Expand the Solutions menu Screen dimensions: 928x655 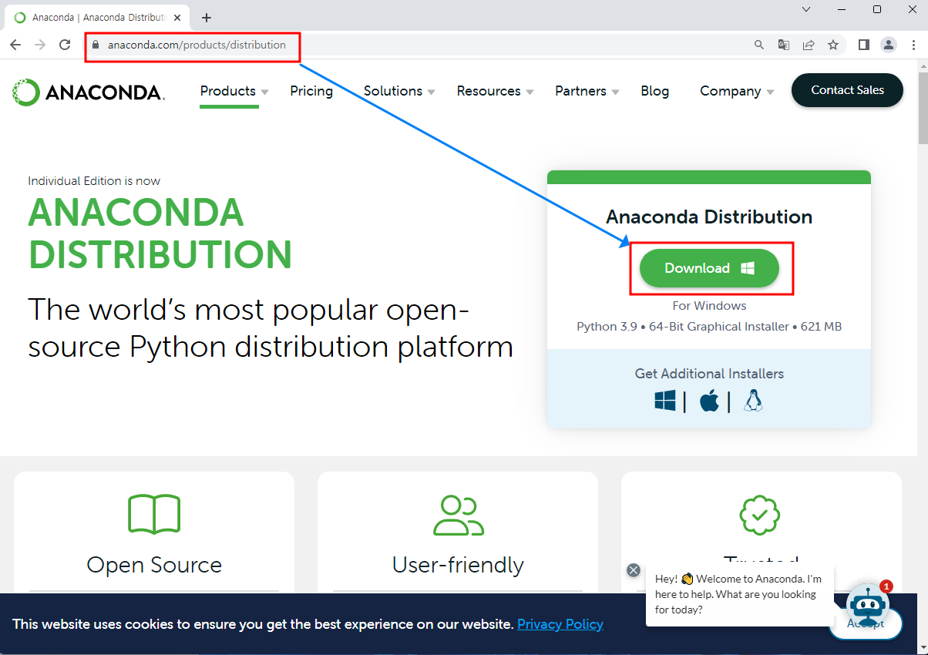tap(399, 91)
